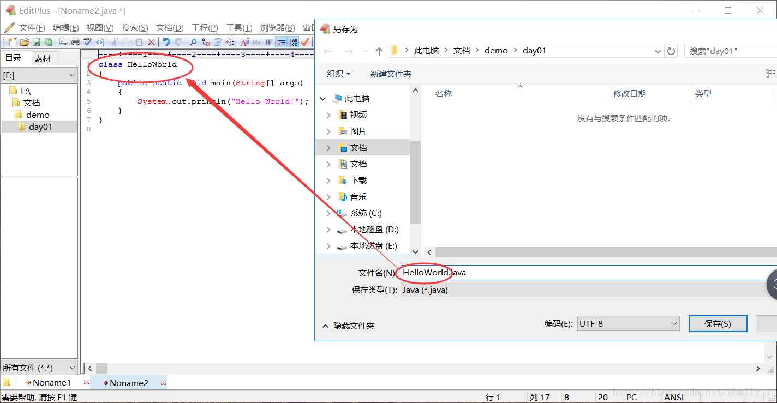Click Up one level arrow in dialog
The image size is (777, 403).
(x=379, y=51)
